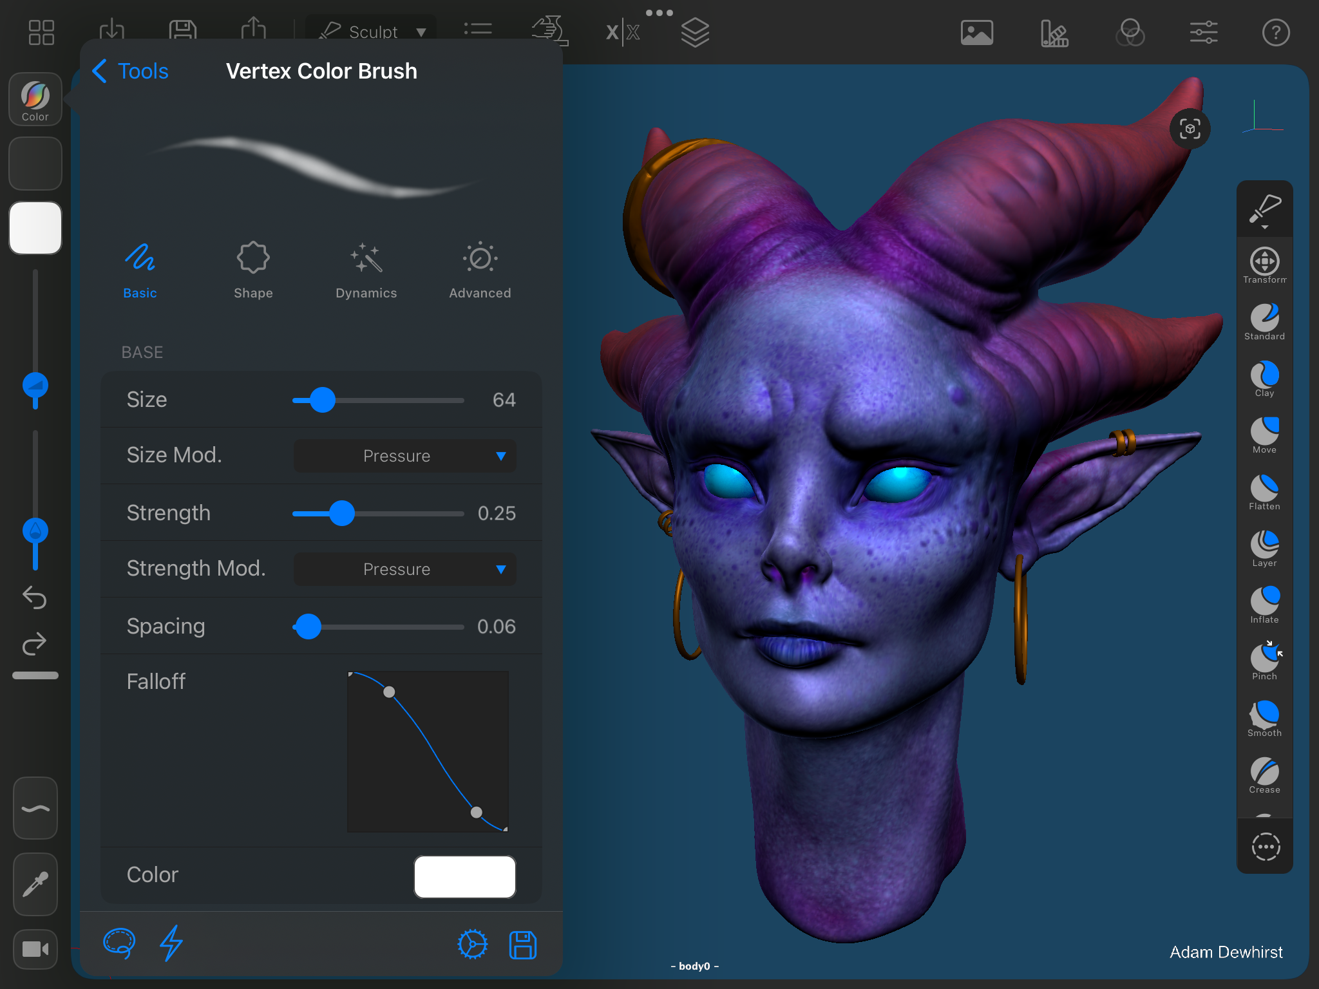Open the touch gestures hand icon
Viewport: 1319px width, 989px height.
pos(549,30)
